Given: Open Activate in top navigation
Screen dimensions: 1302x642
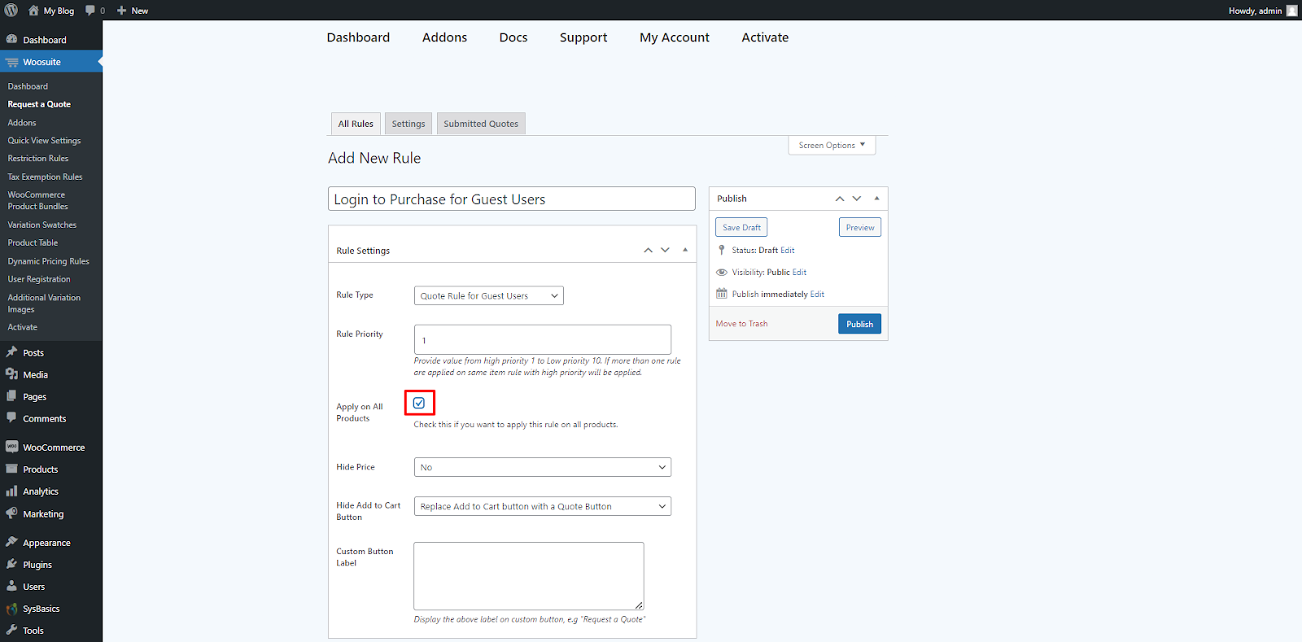Looking at the screenshot, I should (765, 37).
